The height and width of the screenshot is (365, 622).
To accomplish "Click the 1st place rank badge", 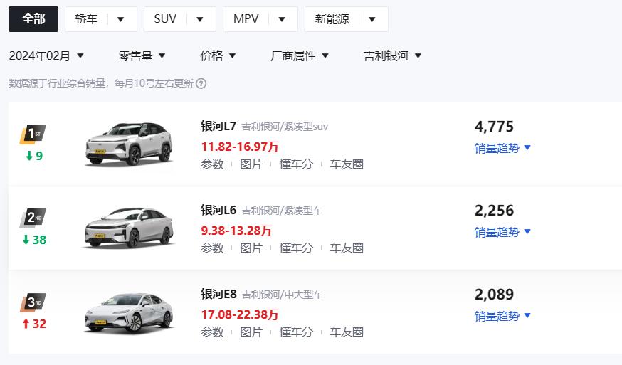I will tap(33, 134).
